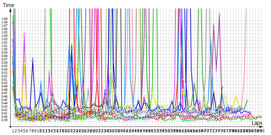Click the black data point near 0:48 at lap 77
271x135 pixels.
pyautogui.click(x=222, y=87)
